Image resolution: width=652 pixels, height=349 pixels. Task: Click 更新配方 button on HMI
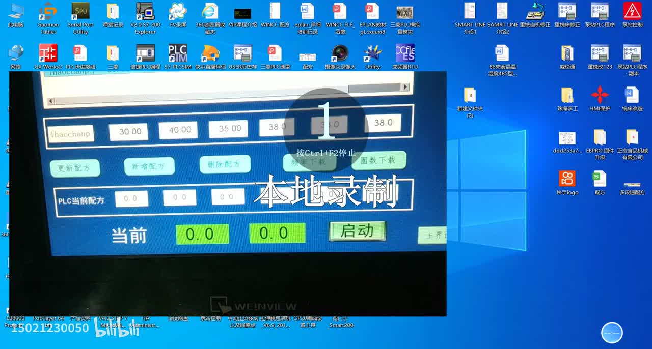[x=74, y=168]
